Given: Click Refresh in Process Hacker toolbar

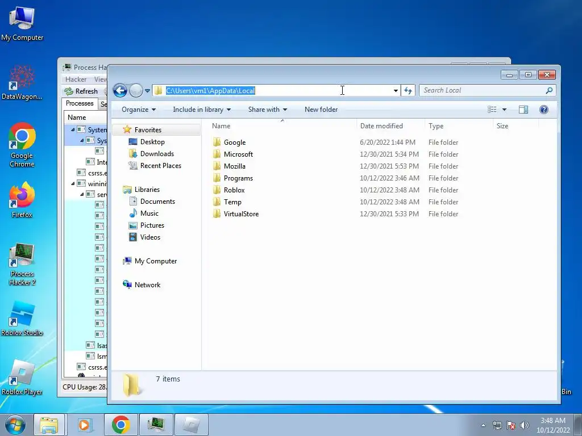Looking at the screenshot, I should [x=81, y=91].
